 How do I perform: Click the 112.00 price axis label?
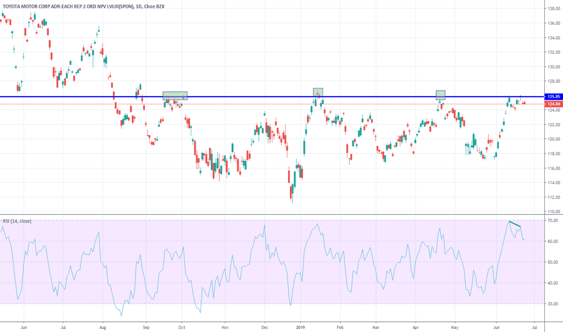tap(554, 197)
